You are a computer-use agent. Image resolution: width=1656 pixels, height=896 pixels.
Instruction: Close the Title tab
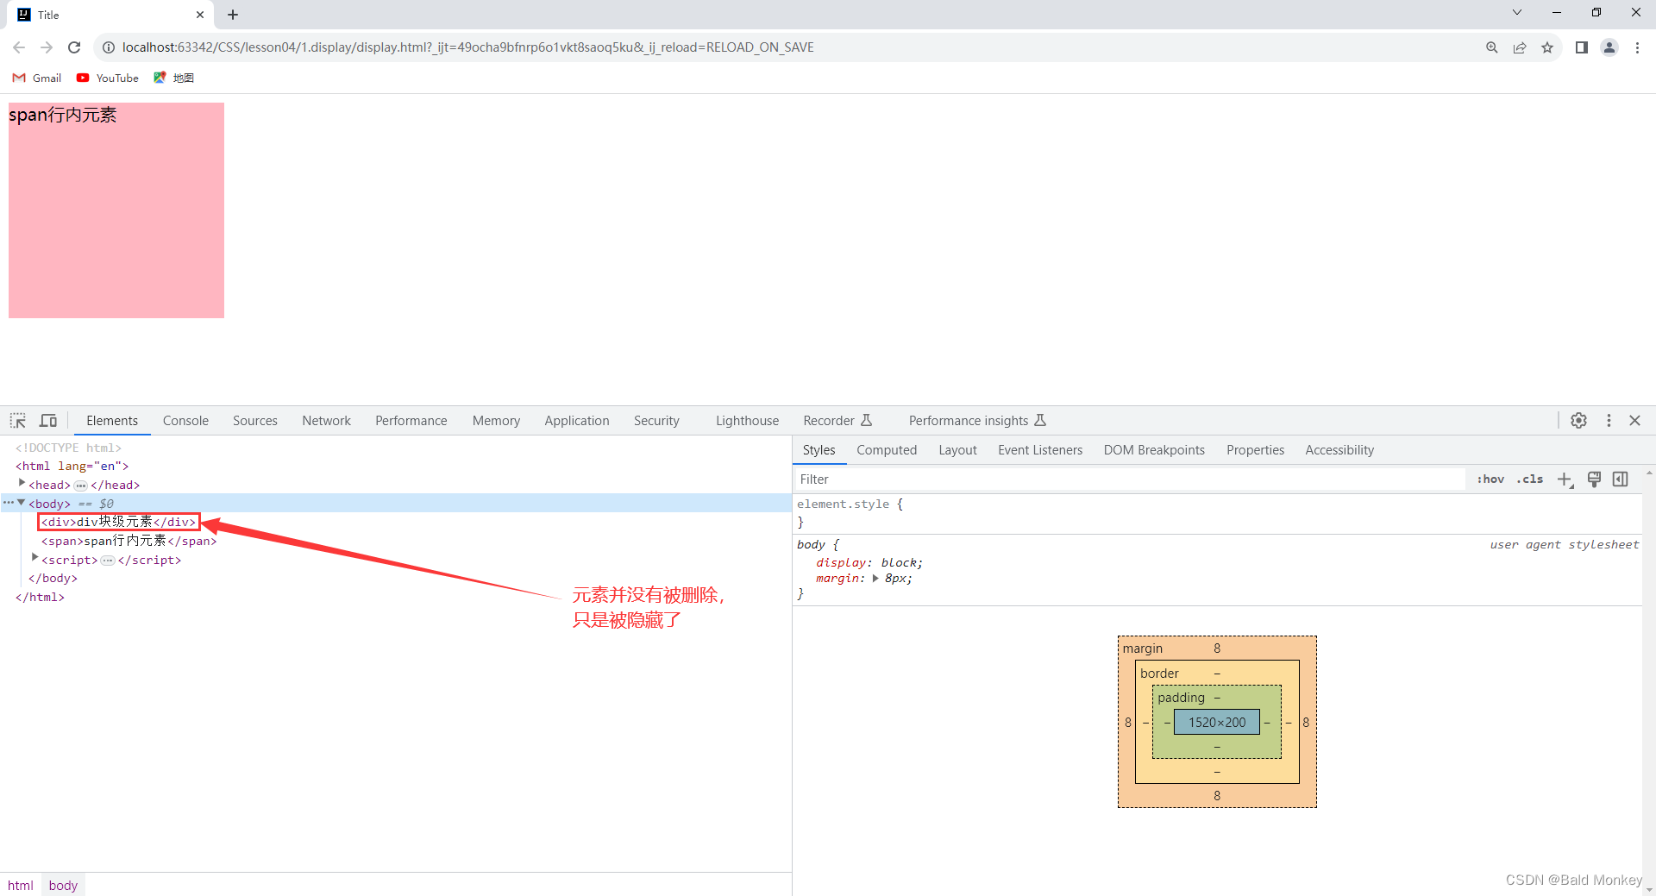coord(200,15)
